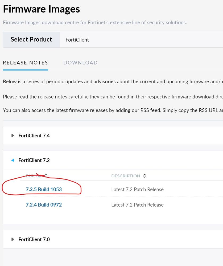Click sort arrows beside DESCRIPTION header

145,176
